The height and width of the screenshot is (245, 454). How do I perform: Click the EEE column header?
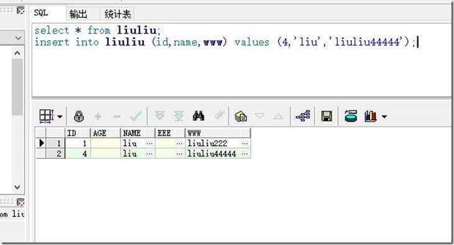(x=170, y=133)
